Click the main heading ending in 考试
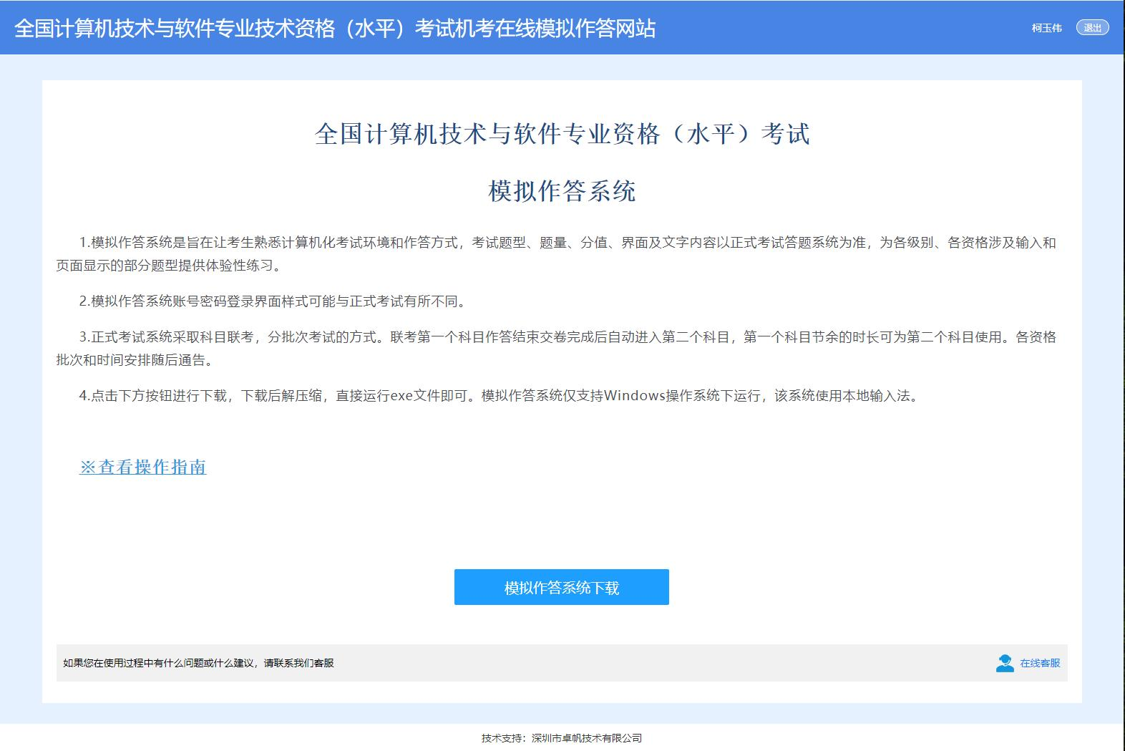The image size is (1125, 751). coord(562,134)
